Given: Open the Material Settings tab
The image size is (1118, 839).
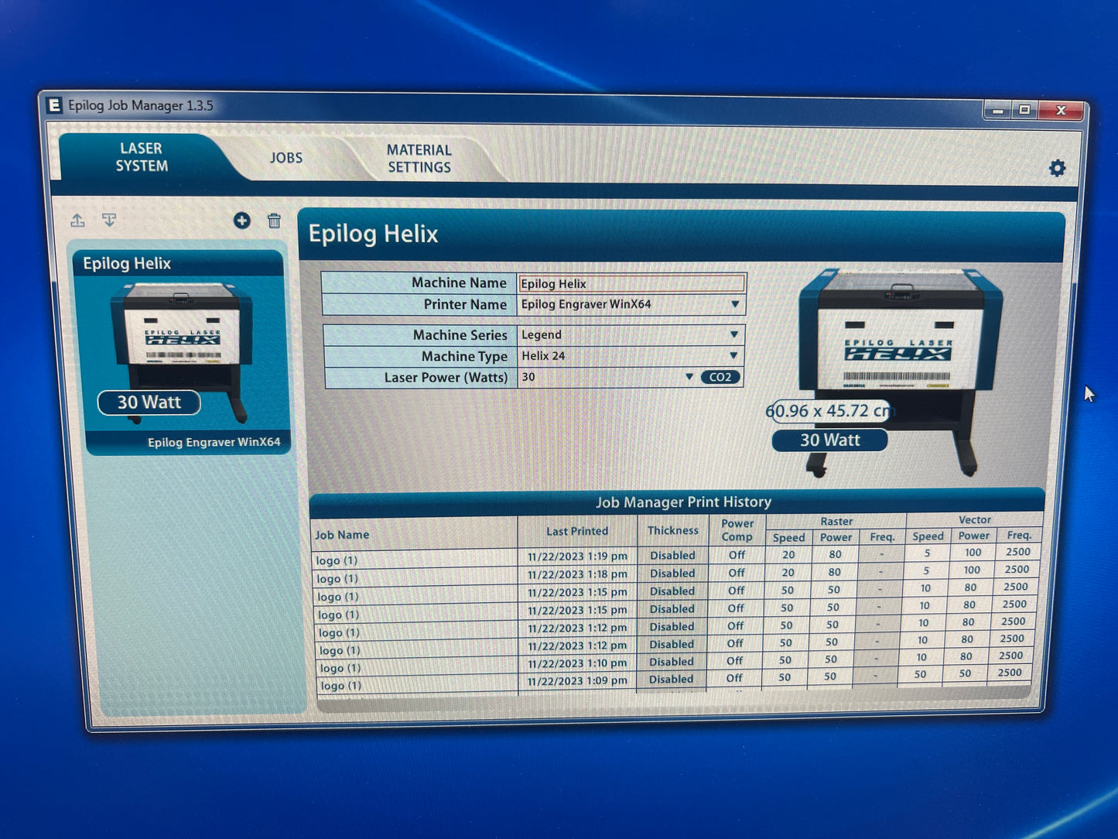Looking at the screenshot, I should (x=419, y=159).
